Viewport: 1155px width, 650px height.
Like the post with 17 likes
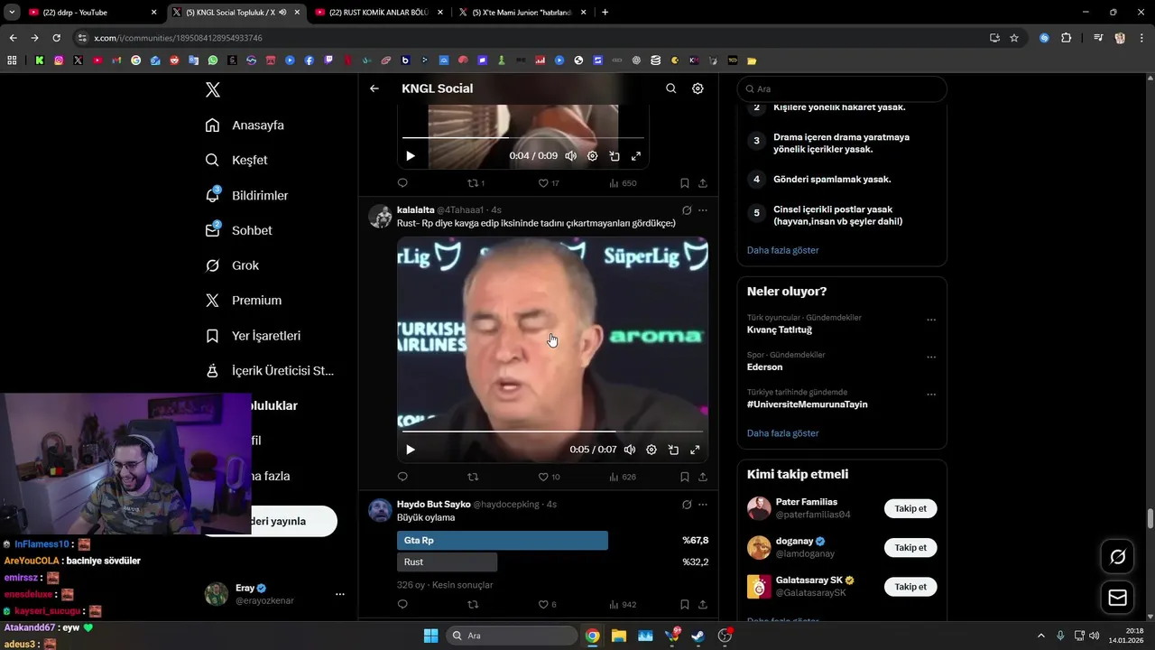(549, 183)
